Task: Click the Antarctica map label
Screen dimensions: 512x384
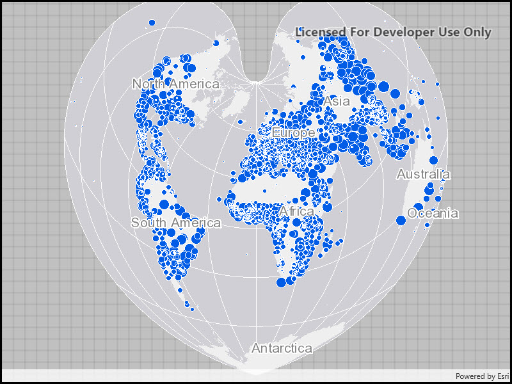Action: point(282,348)
